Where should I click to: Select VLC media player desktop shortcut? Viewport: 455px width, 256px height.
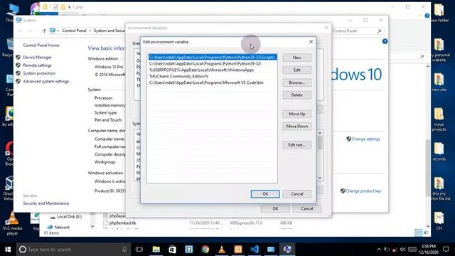point(12,223)
